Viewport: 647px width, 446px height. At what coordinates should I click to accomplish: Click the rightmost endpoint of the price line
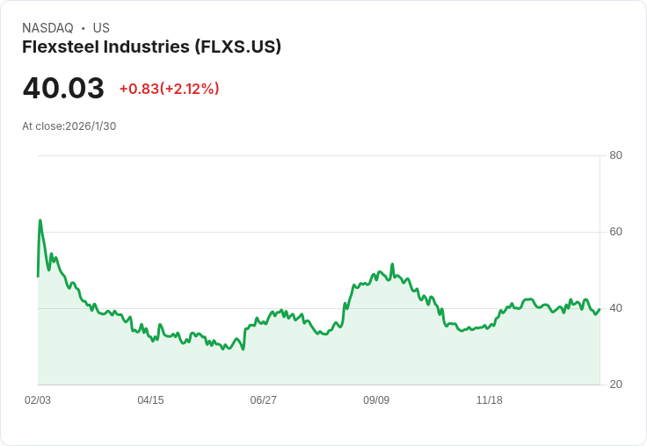tap(600, 308)
